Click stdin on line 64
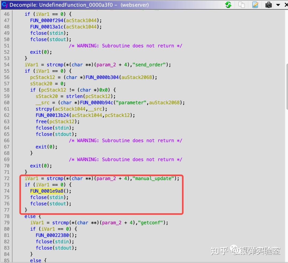 coord(62,128)
